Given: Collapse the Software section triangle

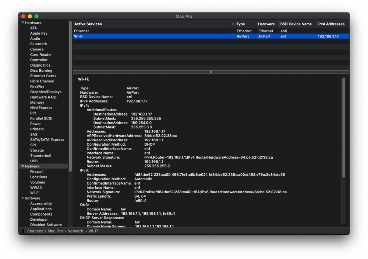Looking at the screenshot, I should click(x=23, y=198).
